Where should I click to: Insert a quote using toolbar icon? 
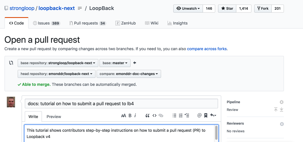(147, 115)
